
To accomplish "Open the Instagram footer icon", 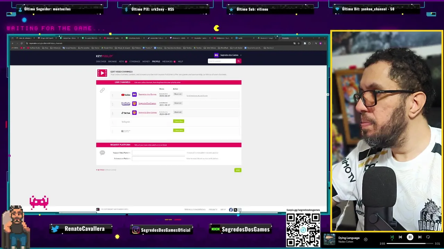I will click(x=240, y=210).
